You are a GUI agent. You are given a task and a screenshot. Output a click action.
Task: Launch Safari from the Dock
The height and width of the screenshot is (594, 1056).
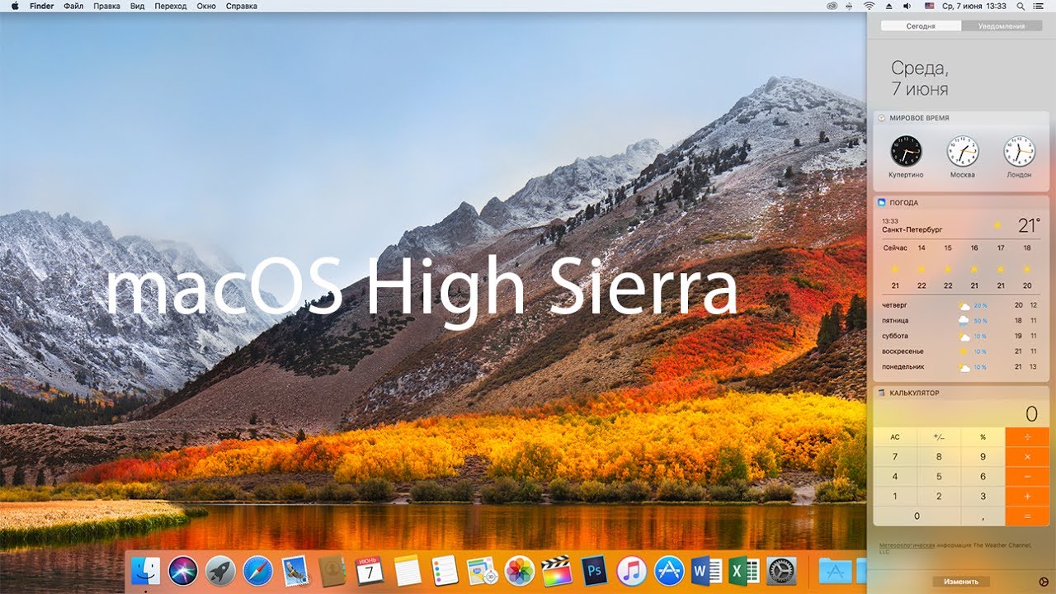click(x=257, y=571)
